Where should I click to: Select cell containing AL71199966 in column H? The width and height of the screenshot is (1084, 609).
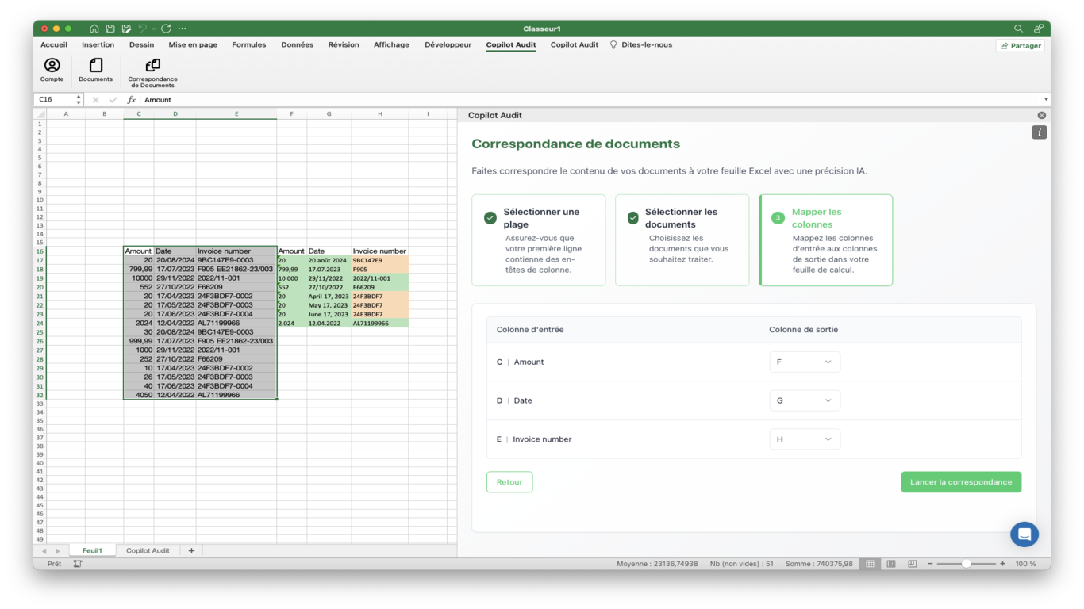pyautogui.click(x=380, y=324)
